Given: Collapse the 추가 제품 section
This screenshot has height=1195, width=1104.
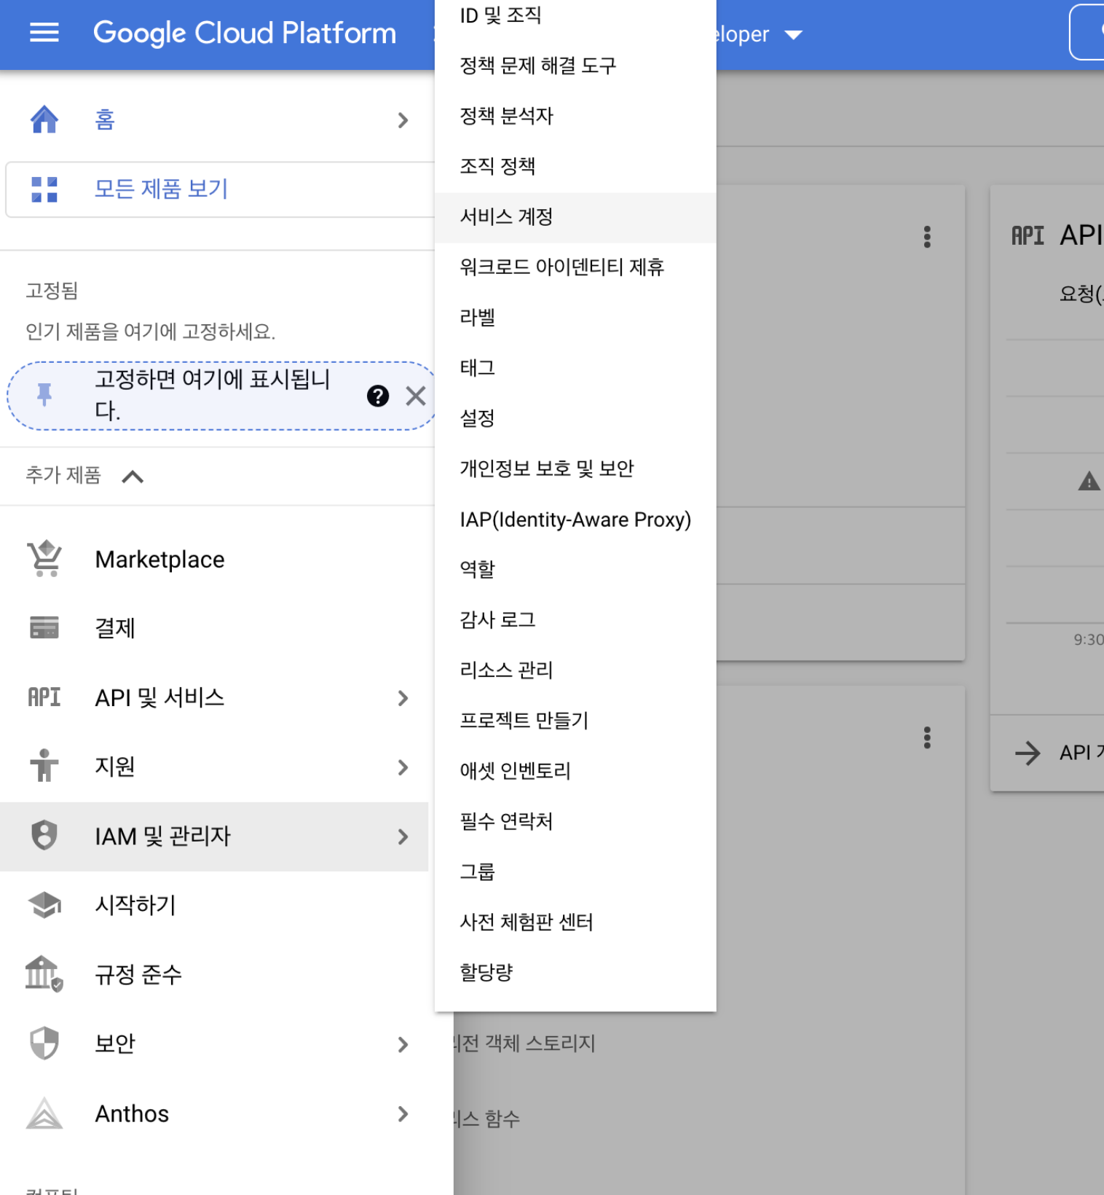Looking at the screenshot, I should point(133,477).
